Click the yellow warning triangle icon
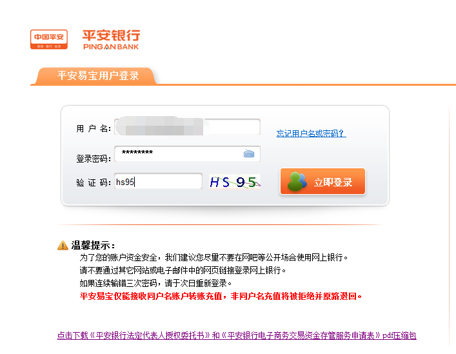Viewport: 456px width, 354px height. click(x=63, y=245)
